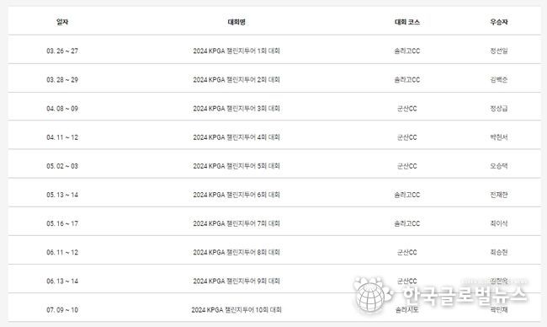The width and height of the screenshot is (547, 327).
Task: Click winner 정선일 in first row
Action: click(x=499, y=51)
